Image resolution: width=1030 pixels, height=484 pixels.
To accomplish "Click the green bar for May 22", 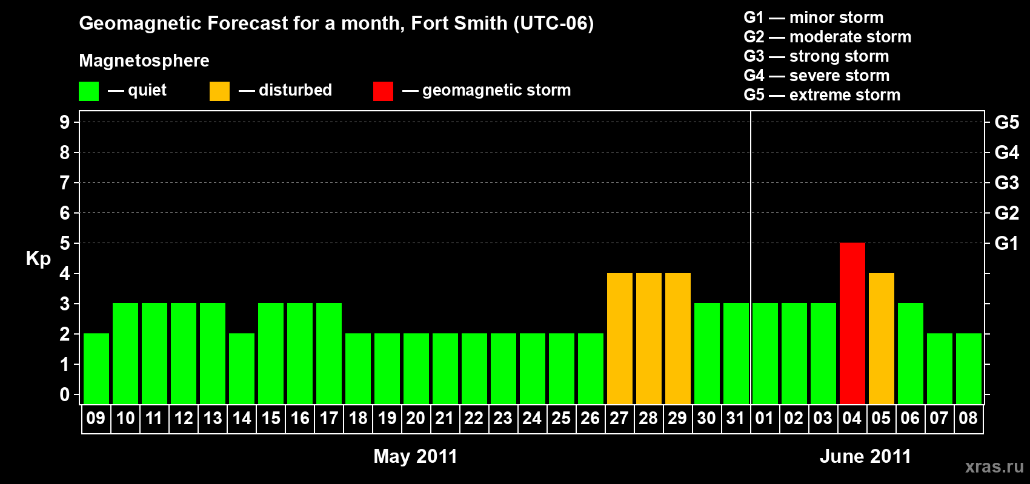I will (x=474, y=368).
